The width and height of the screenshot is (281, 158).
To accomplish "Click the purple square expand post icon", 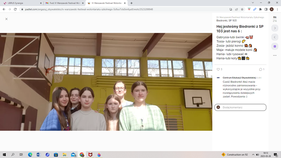I will (275, 47).
